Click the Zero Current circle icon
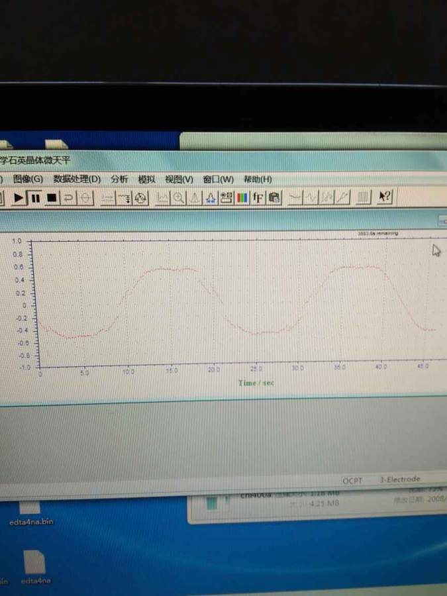The image size is (447, 596). (85, 197)
